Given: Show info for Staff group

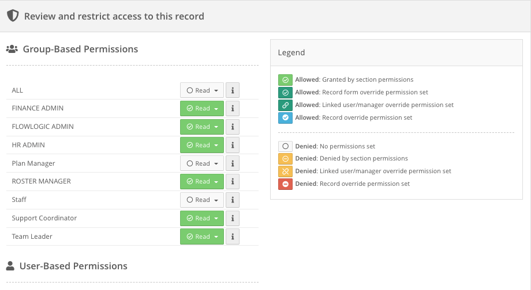Looking at the screenshot, I should 233,200.
